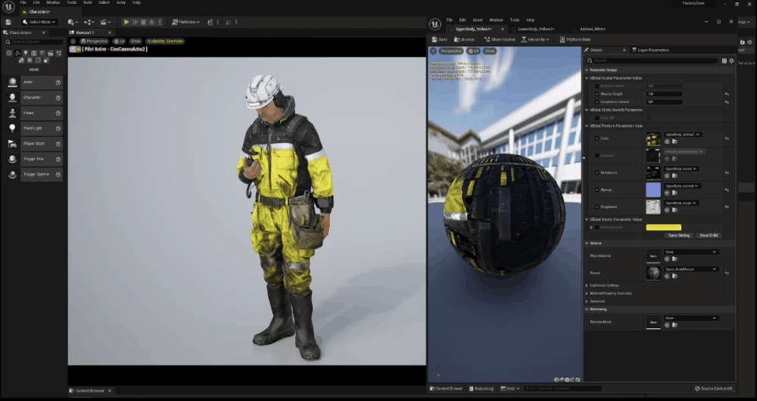Click the Eject icon in play controls
This screenshot has width=757, height=401.
151,22
